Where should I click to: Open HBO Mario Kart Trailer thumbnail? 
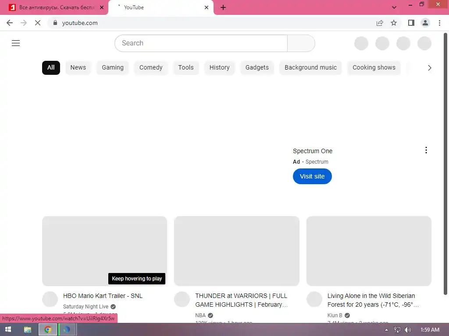(104, 251)
